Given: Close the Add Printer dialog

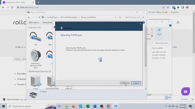Looking at the screenshot, I should pyautogui.click(x=140, y=24).
